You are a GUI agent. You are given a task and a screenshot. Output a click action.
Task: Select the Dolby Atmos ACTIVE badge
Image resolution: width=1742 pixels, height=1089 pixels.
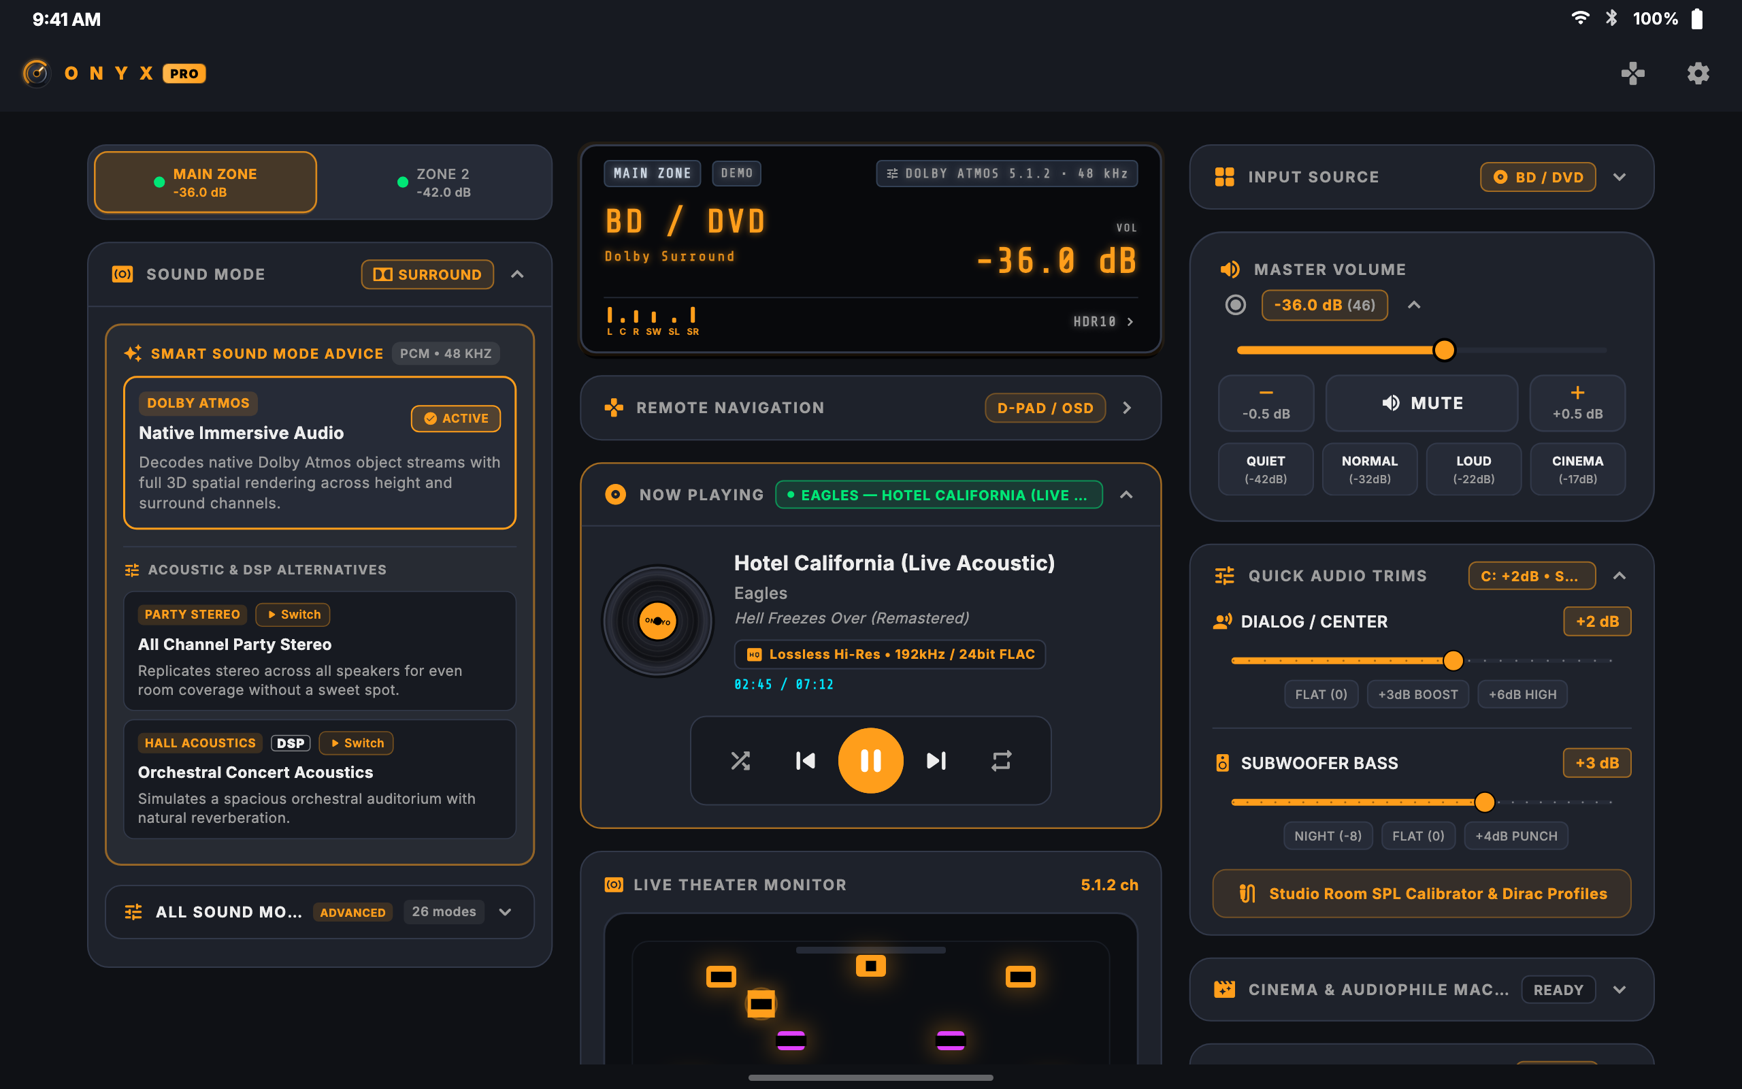[456, 419]
